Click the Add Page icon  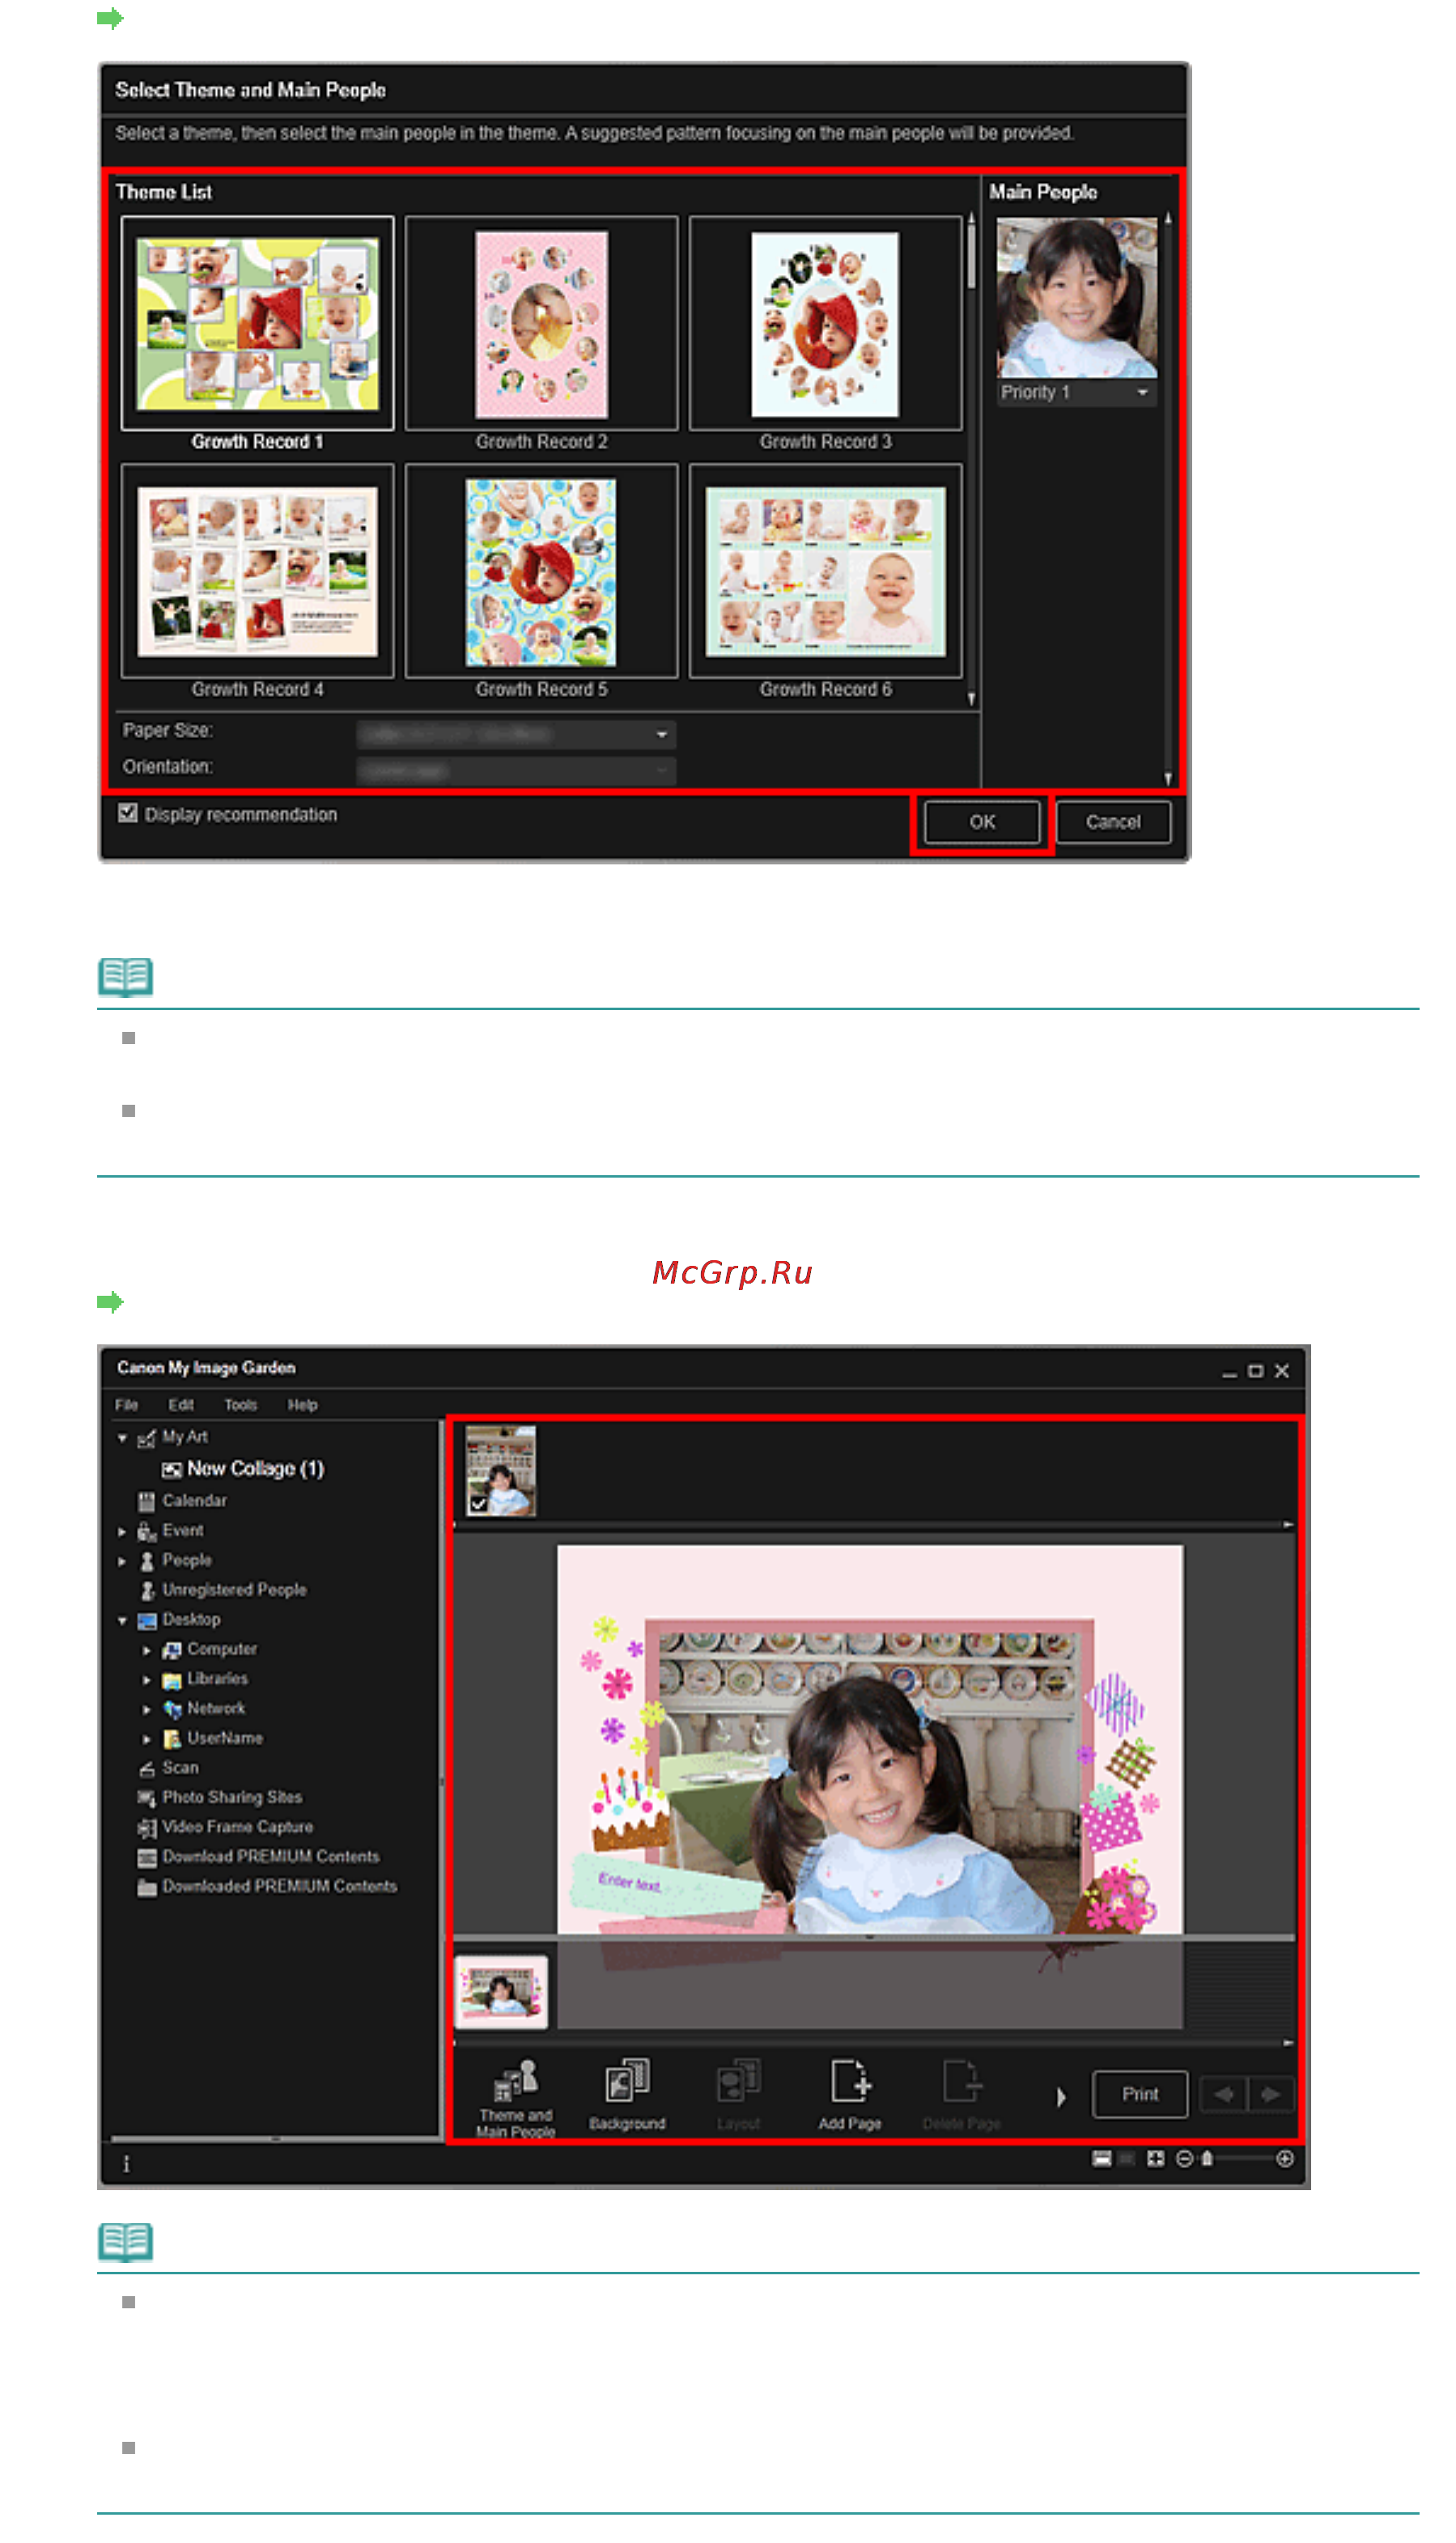point(850,2096)
